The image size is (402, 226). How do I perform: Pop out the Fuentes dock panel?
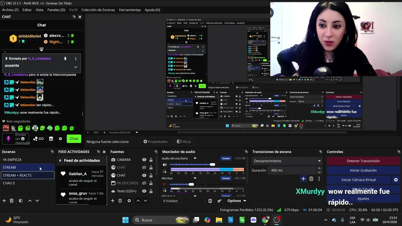coord(156,152)
